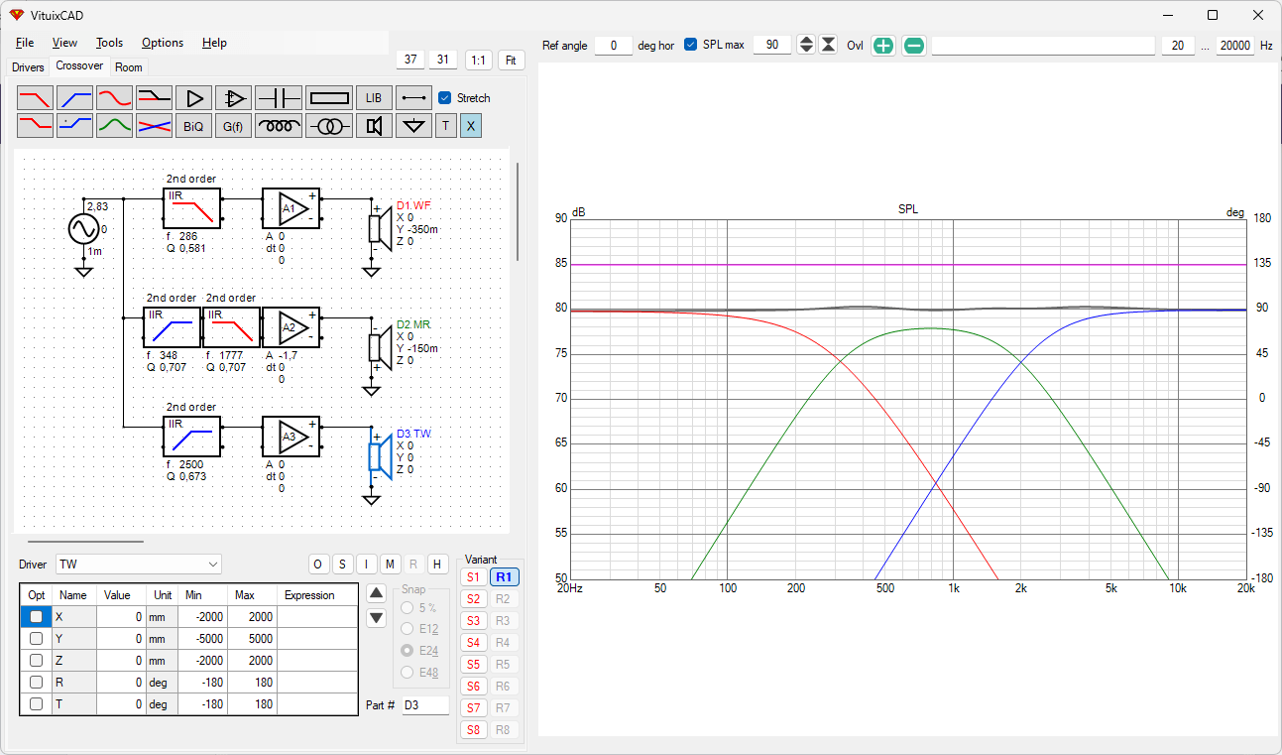Insert an operational amplifier component
This screenshot has height=755, width=1282.
pyautogui.click(x=234, y=98)
